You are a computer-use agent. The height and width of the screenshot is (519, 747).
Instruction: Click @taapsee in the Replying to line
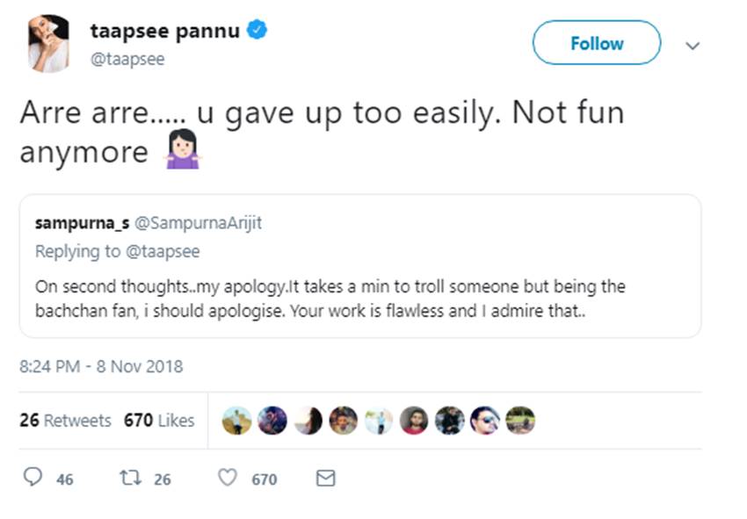click(164, 251)
